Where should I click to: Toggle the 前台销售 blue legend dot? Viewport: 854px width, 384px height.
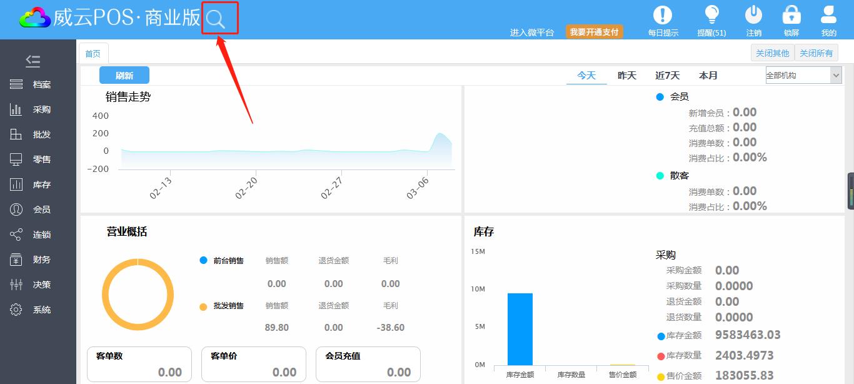[x=203, y=260]
